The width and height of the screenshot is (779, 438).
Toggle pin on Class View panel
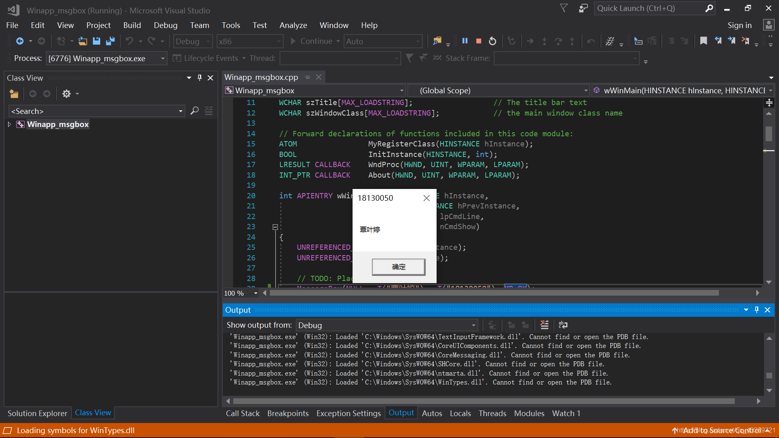pyautogui.click(x=199, y=78)
